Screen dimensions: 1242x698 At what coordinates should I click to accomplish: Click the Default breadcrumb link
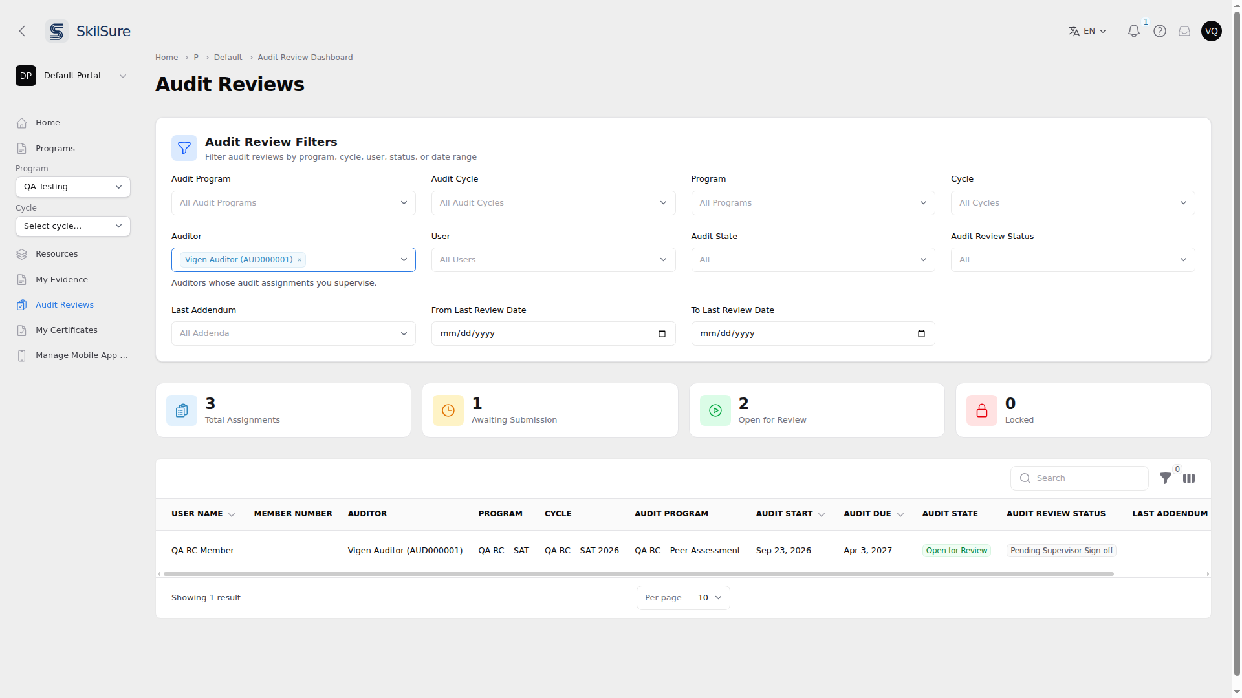point(228,58)
